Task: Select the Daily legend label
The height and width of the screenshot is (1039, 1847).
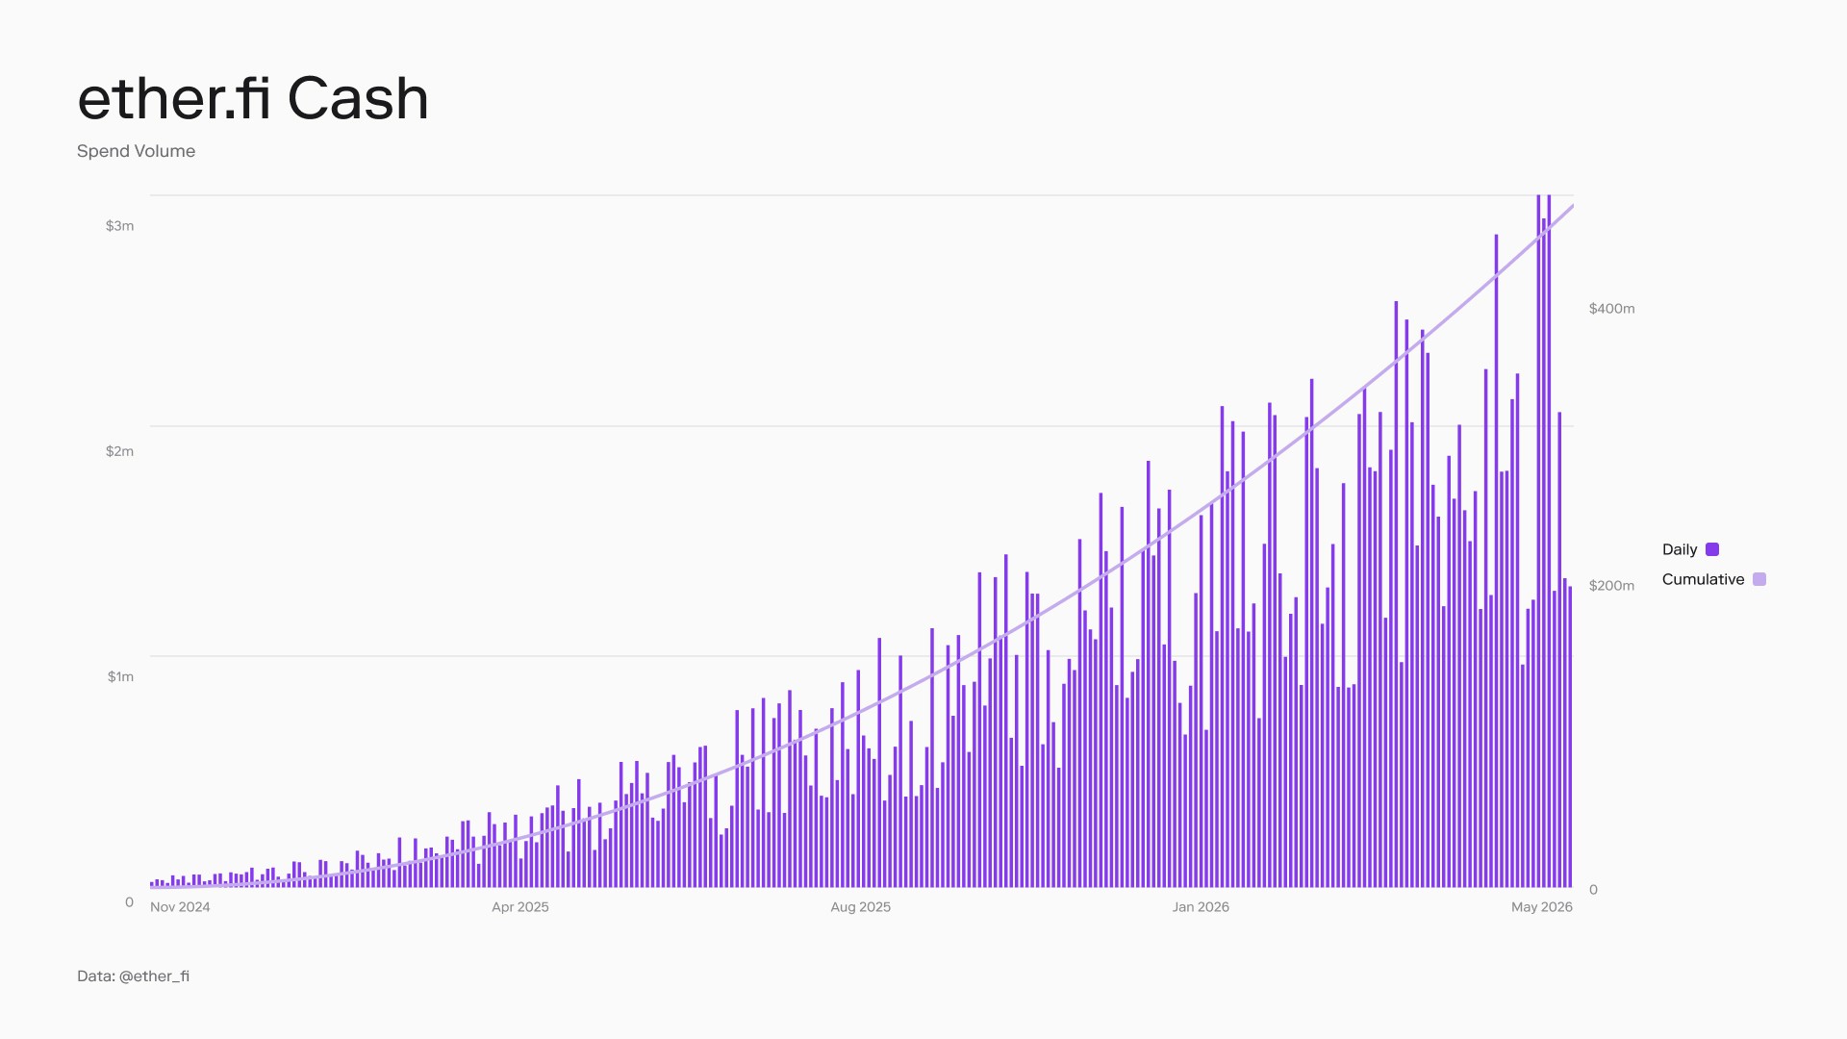Action: [x=1680, y=549]
